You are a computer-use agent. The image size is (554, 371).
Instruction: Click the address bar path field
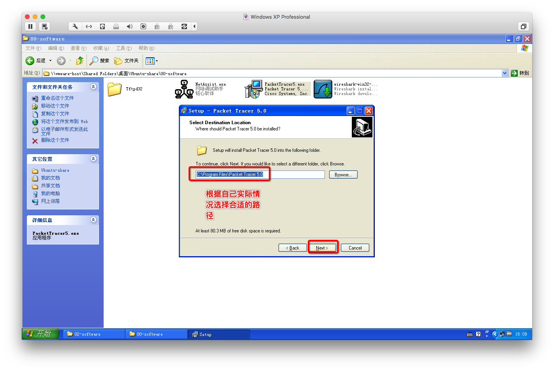272,73
